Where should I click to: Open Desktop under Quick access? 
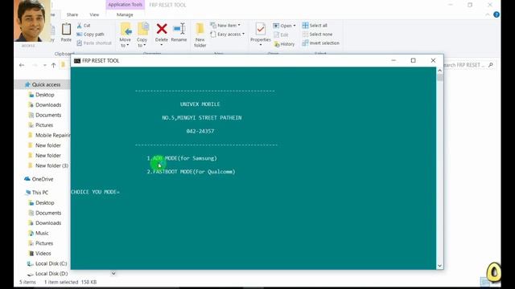tap(45, 95)
